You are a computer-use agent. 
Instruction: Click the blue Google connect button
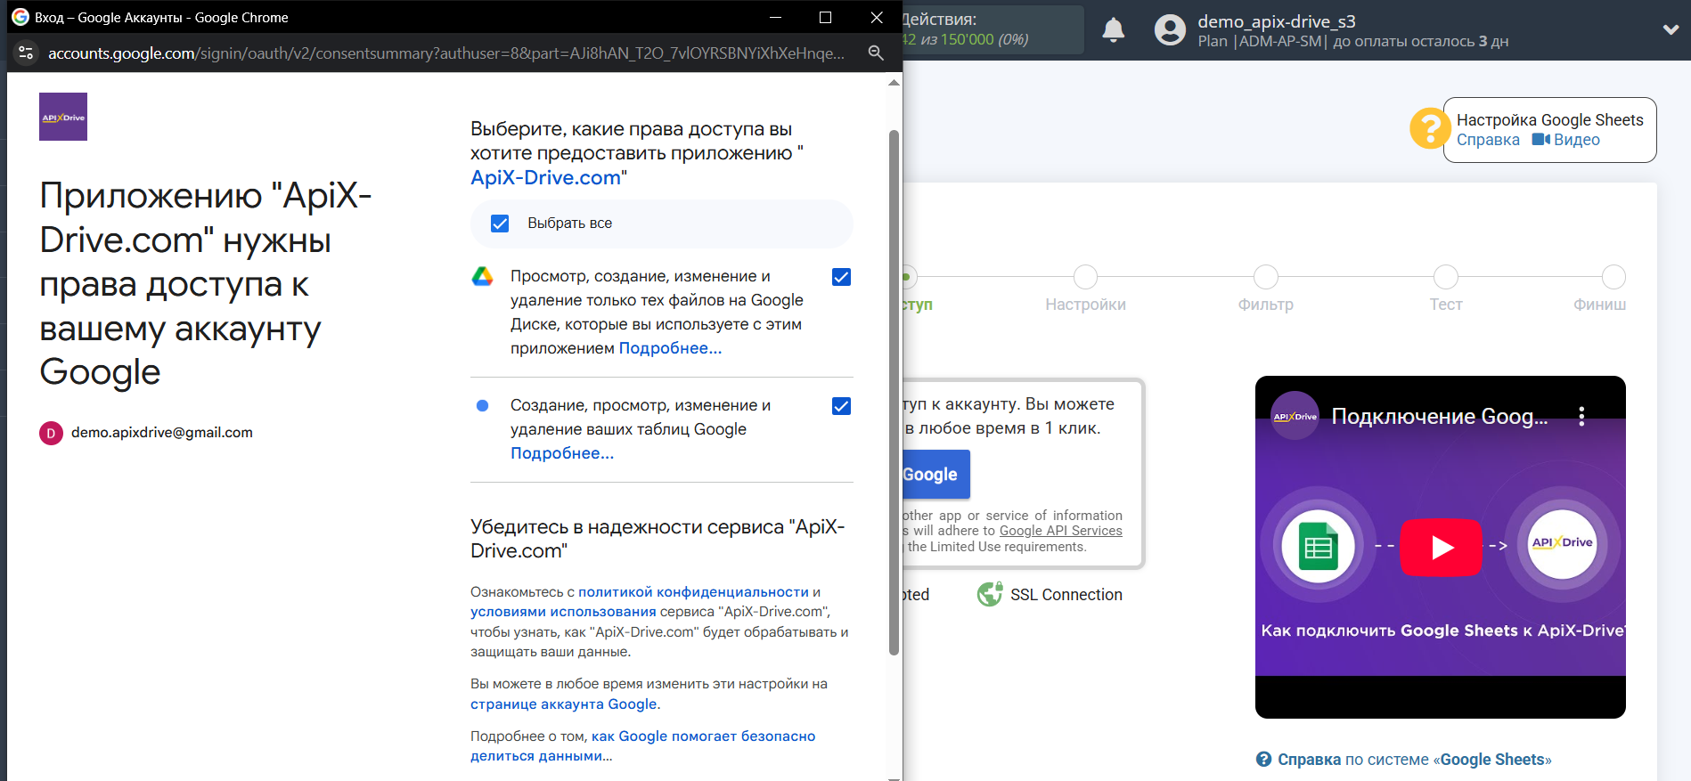point(935,475)
